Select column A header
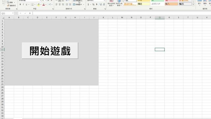This screenshot has height=119, width=211. 9,18
